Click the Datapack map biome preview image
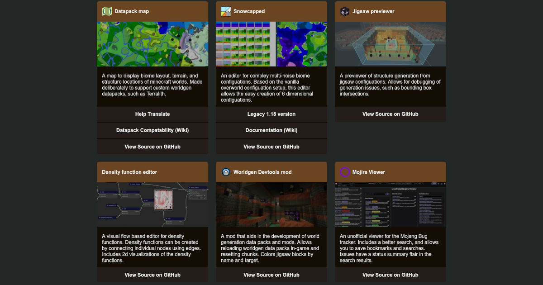Image resolution: width=543 pixels, height=285 pixels. pyautogui.click(x=152, y=44)
